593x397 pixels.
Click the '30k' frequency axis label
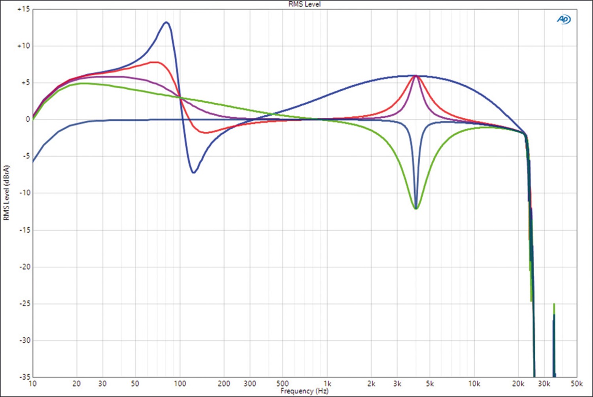click(x=544, y=384)
